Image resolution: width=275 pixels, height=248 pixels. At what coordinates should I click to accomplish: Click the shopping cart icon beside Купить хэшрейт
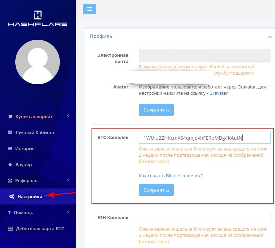(10, 117)
